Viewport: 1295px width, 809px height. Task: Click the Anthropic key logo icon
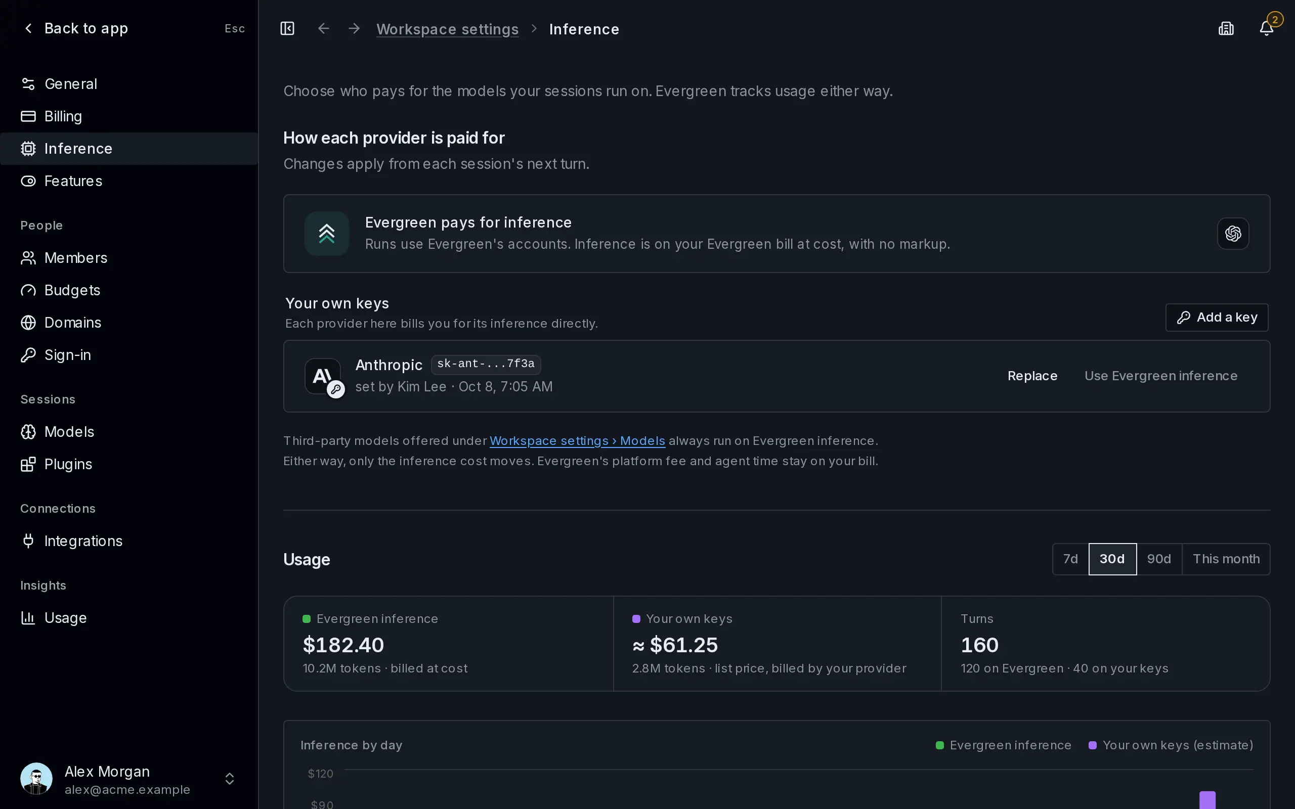tap(323, 376)
